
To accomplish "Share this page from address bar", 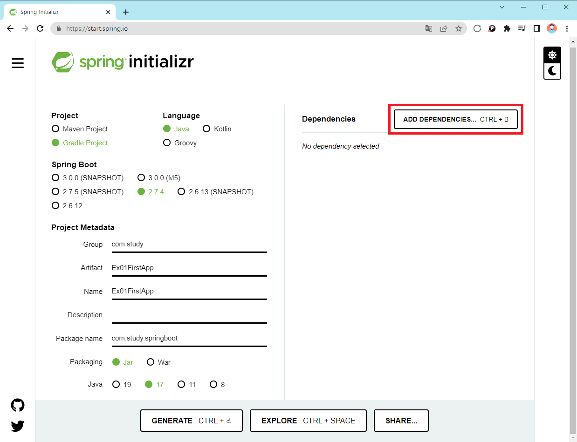I will pos(444,28).
